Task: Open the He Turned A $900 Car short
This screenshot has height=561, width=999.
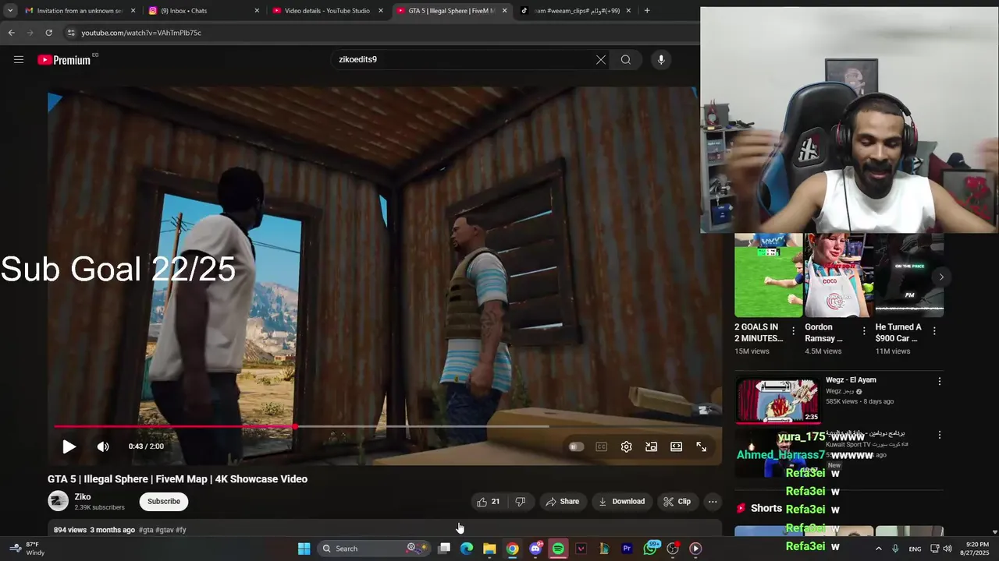Action: [908, 275]
